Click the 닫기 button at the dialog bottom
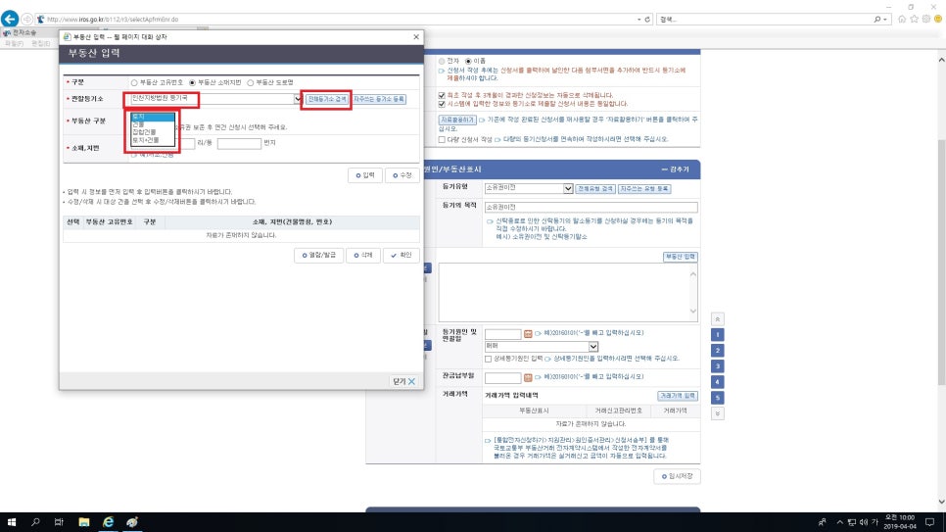Viewport: 946px width, 532px height. pyautogui.click(x=403, y=382)
